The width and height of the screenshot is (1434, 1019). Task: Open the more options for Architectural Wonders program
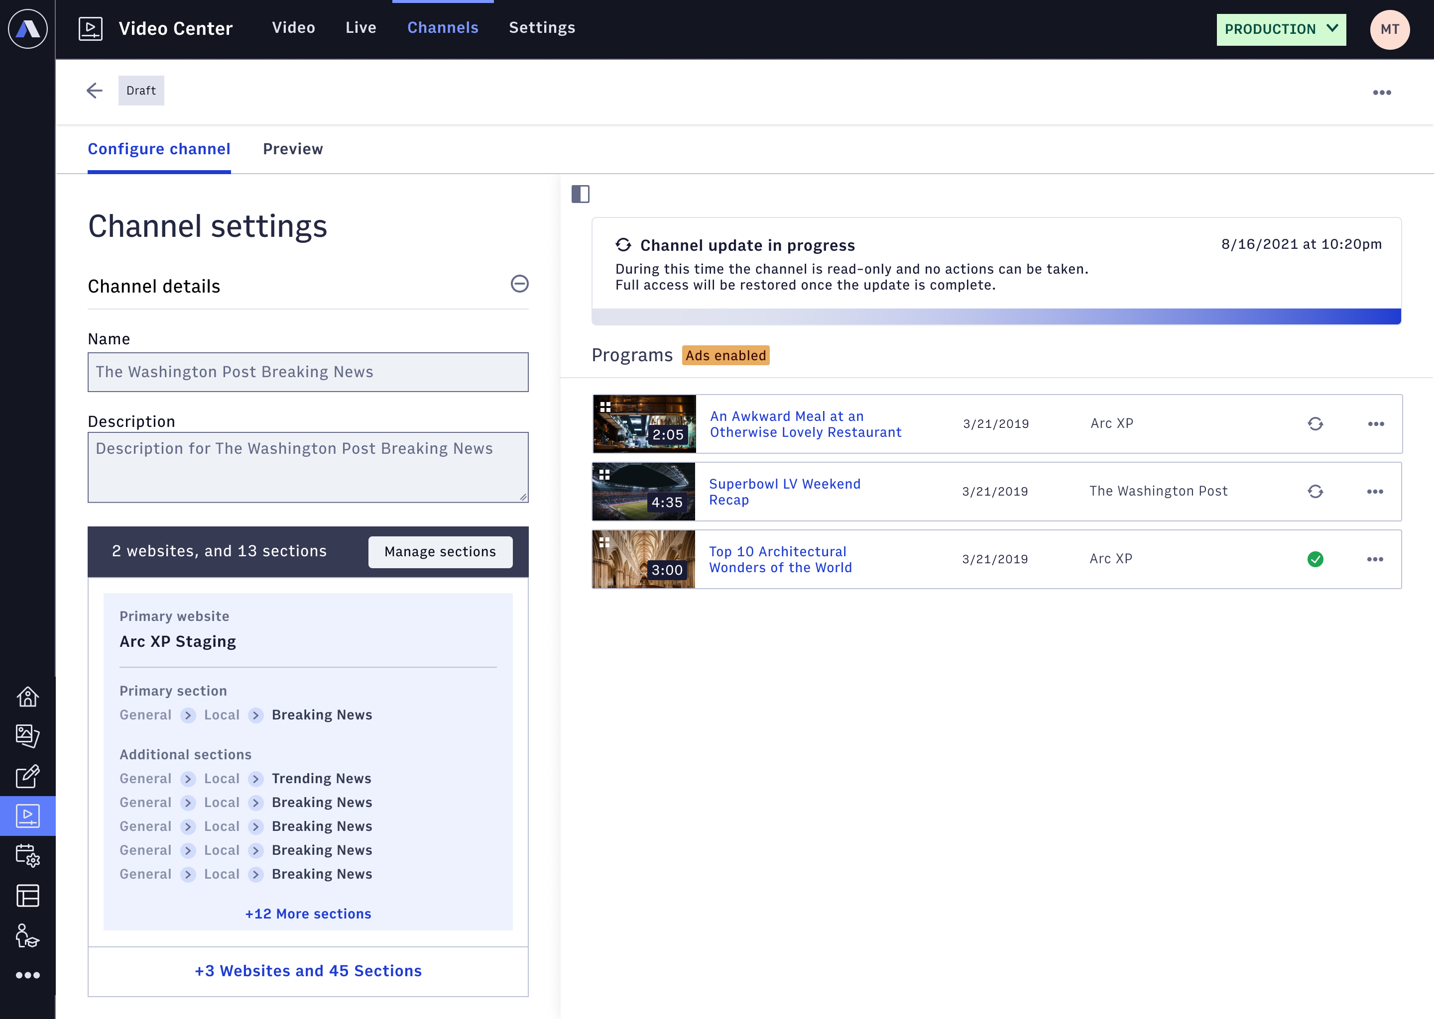1375,559
